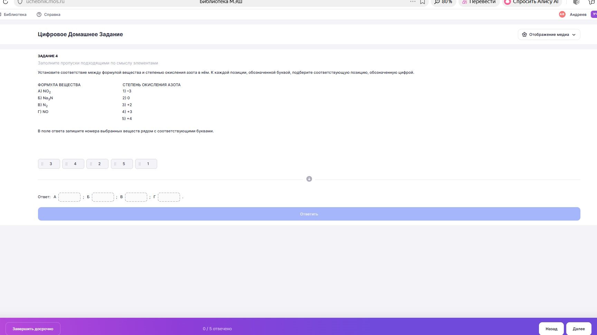Grab the drag handle on chip 1
Viewport: 597px width, 335px height.
pyautogui.click(x=140, y=164)
